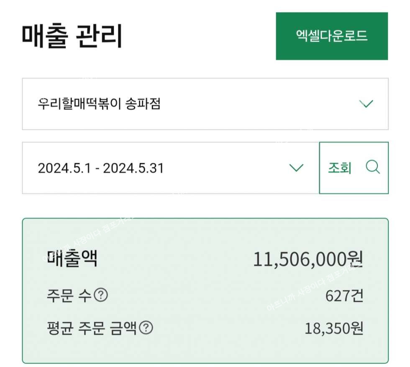The height and width of the screenshot is (367, 410).
Task: Click the end date 2024.5.31
Action: (133, 168)
